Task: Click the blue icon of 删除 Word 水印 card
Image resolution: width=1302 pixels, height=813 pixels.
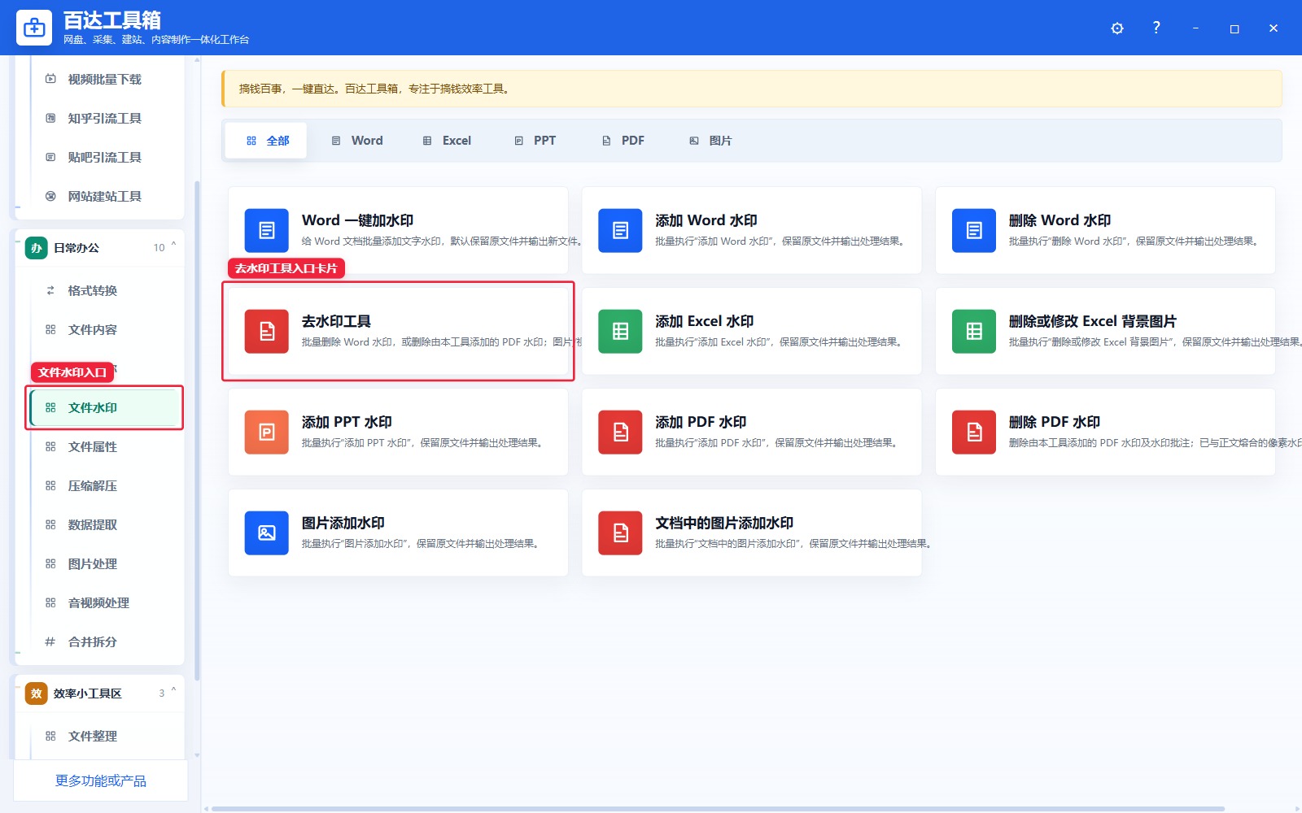Action: click(x=974, y=231)
